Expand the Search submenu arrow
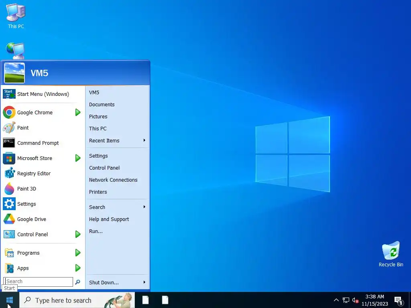The image size is (411, 308). 144,207
